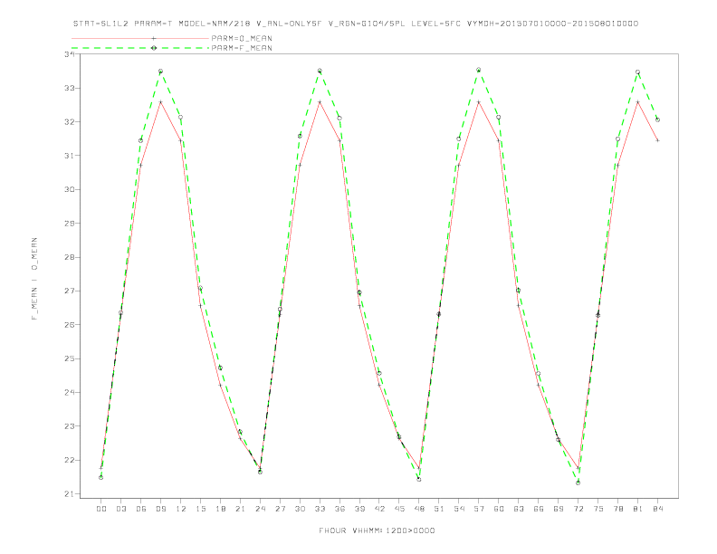Click x-axis tick label 75

coord(598,509)
